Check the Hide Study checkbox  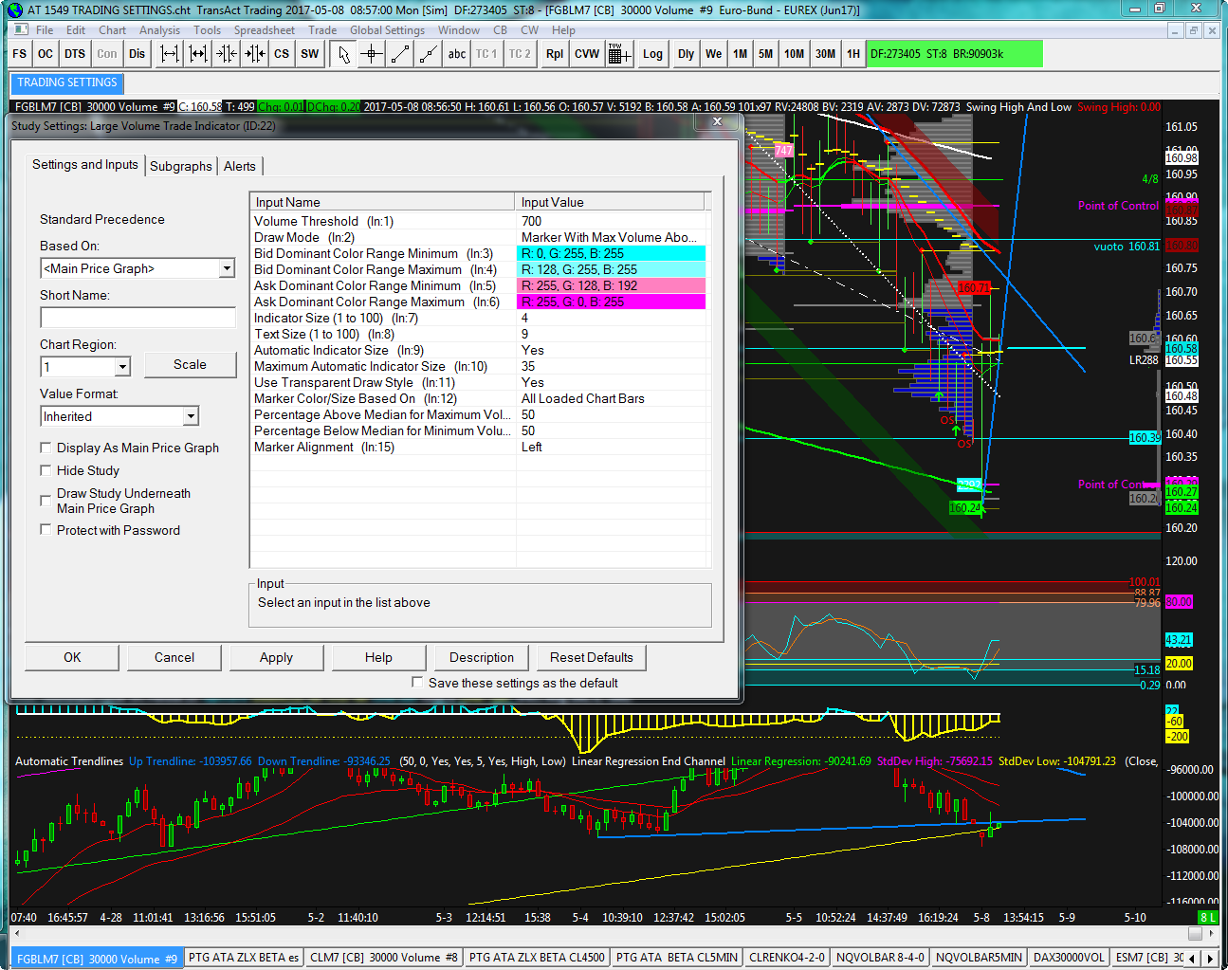46,470
